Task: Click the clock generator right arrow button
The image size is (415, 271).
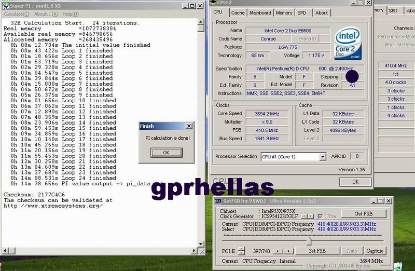Action: click(x=310, y=216)
